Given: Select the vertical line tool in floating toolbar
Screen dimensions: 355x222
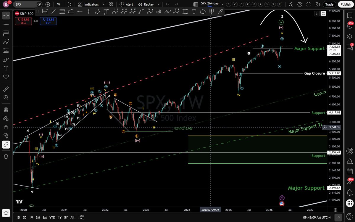Looking at the screenshot, I should (88, 12).
